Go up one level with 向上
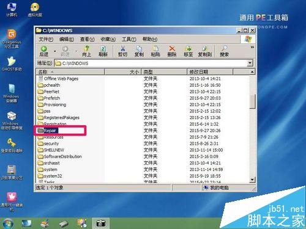306x229 pixels. 86,51
